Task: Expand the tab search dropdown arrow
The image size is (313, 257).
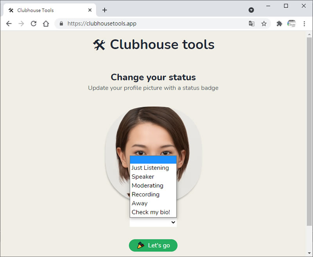Action: click(x=251, y=10)
